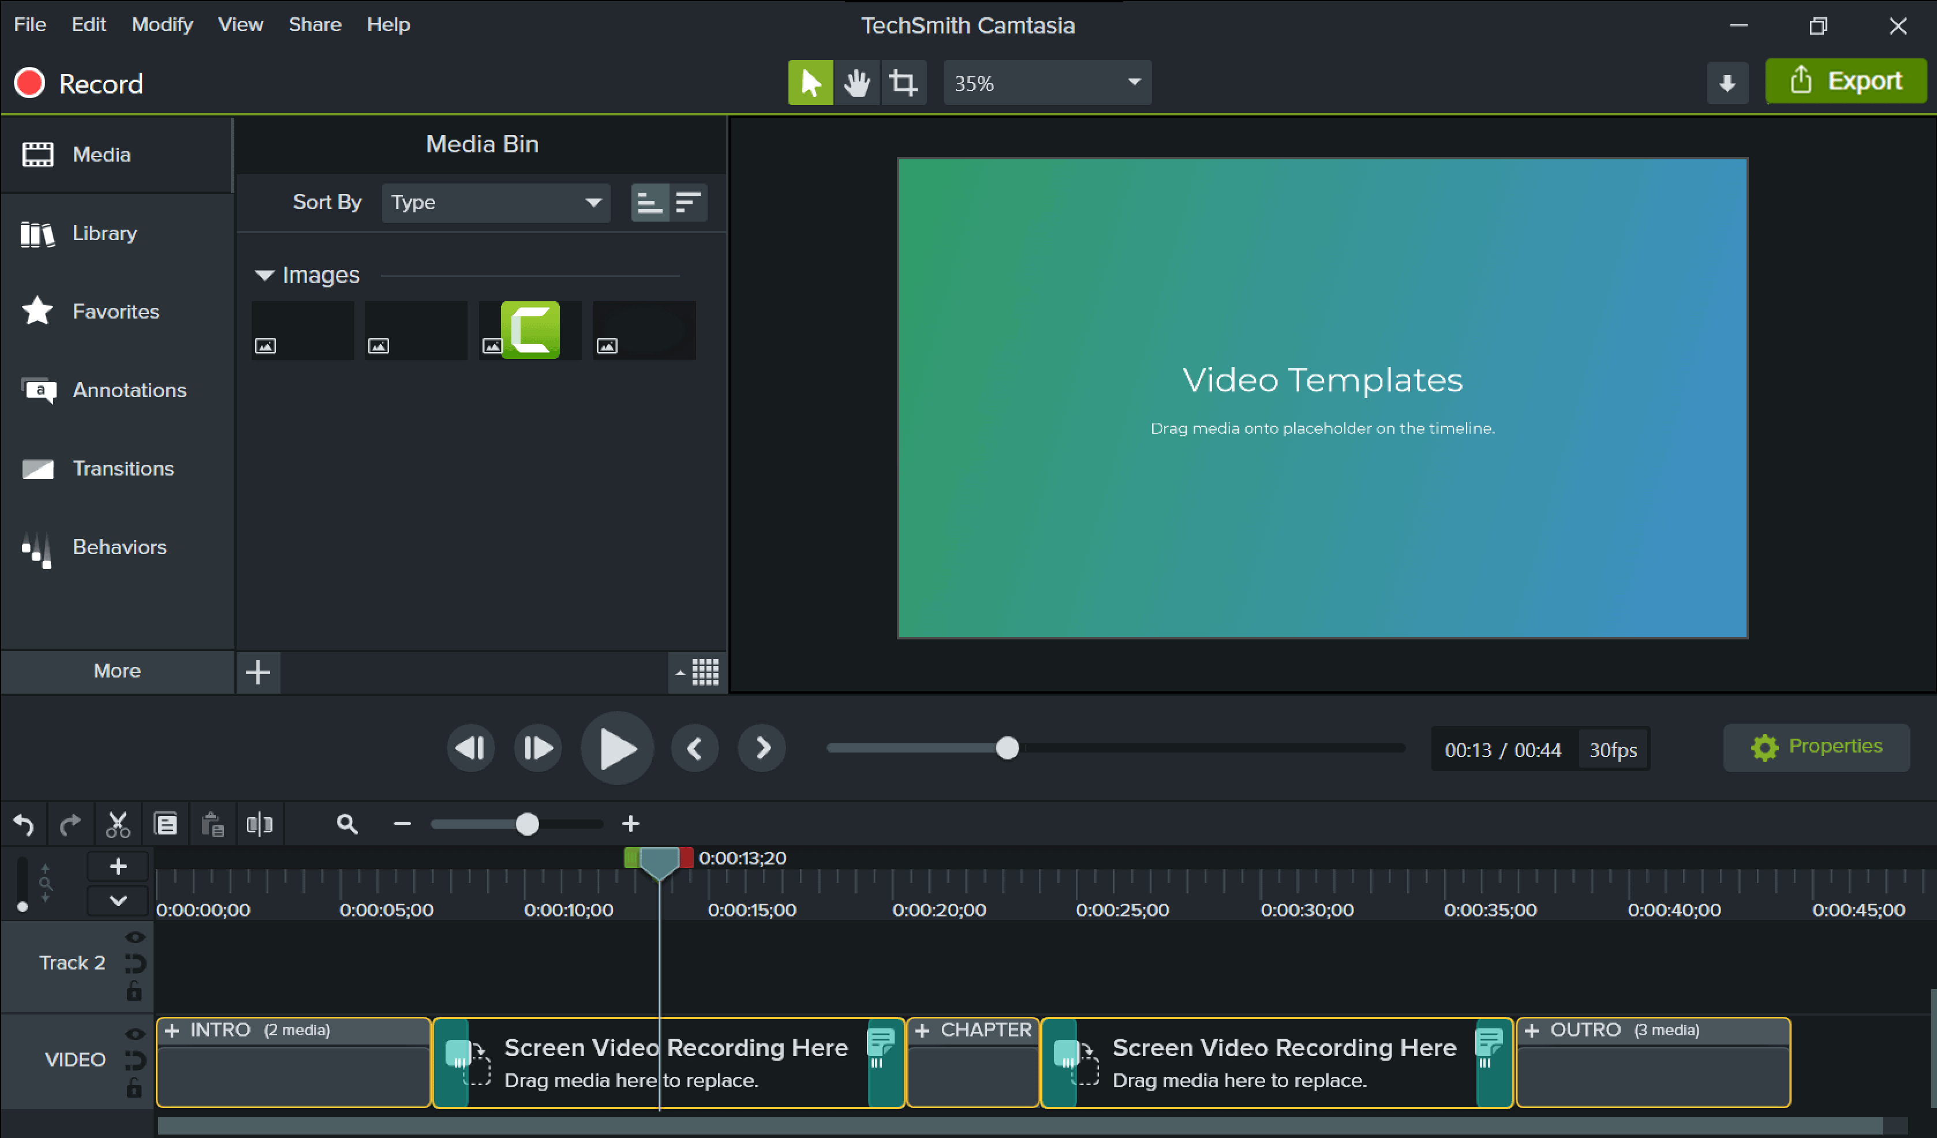Click the More button in sidebar

tap(117, 671)
